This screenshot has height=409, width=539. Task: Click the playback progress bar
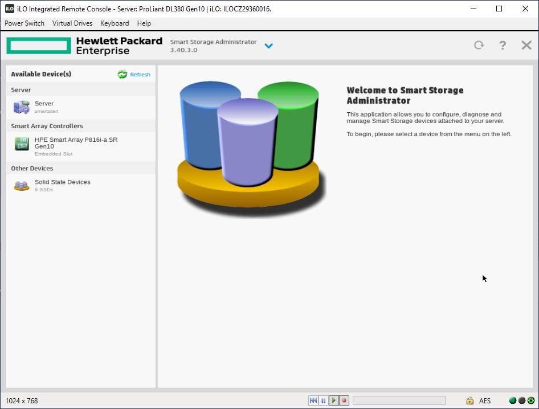399,400
